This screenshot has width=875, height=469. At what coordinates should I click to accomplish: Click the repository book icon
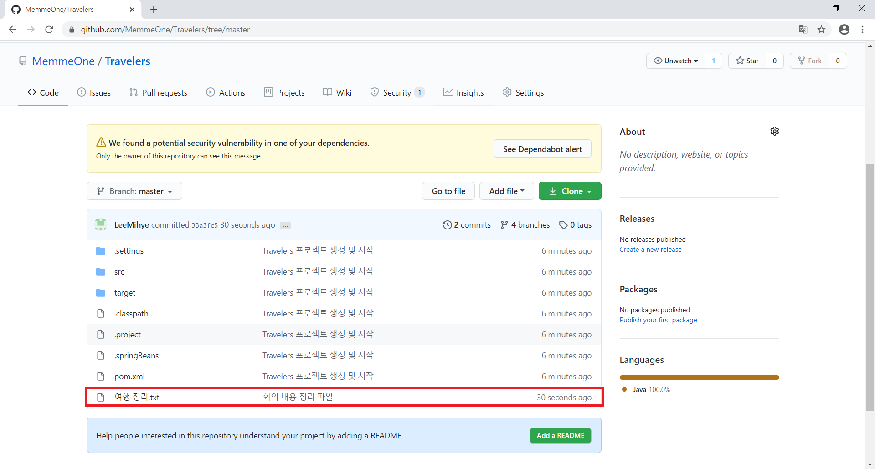click(23, 61)
